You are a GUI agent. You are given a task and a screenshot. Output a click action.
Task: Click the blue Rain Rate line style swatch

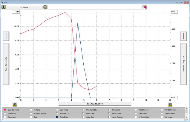[6, 36]
